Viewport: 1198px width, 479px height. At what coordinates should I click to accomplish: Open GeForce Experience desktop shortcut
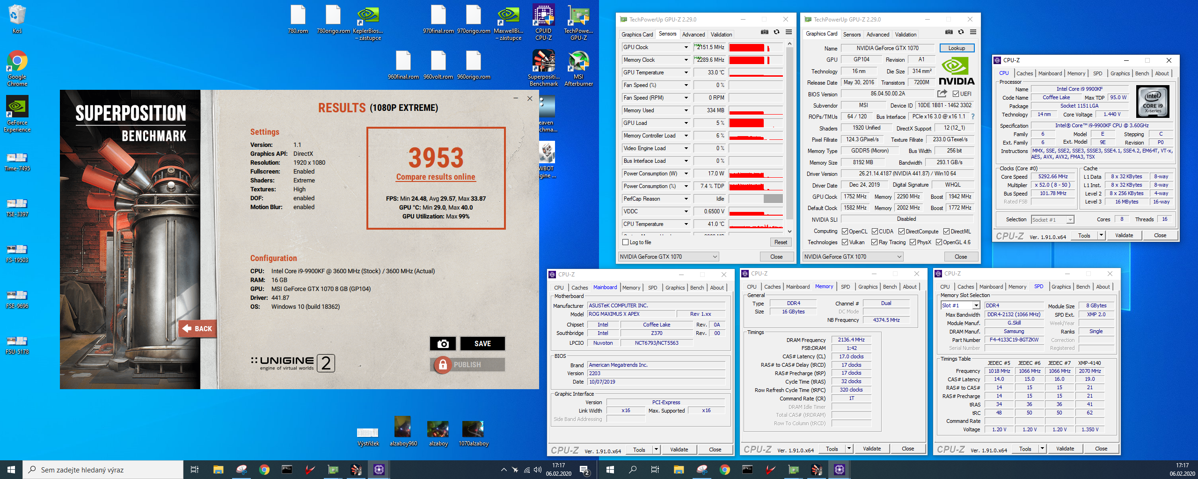point(17,114)
